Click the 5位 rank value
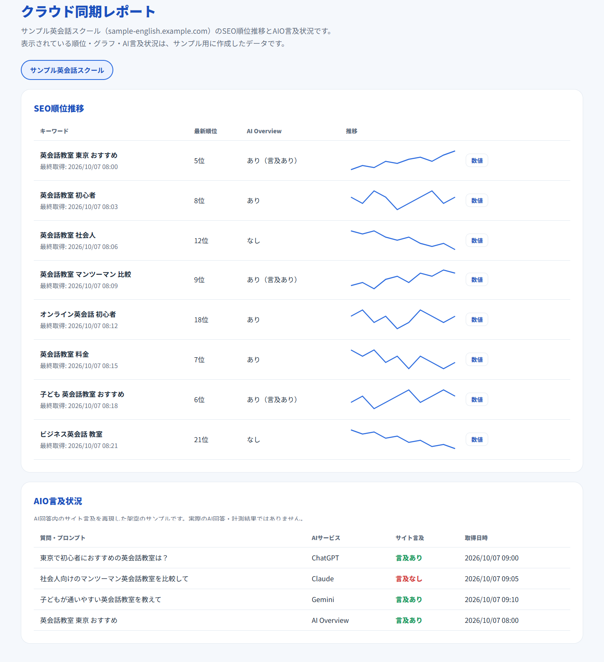 (x=199, y=161)
